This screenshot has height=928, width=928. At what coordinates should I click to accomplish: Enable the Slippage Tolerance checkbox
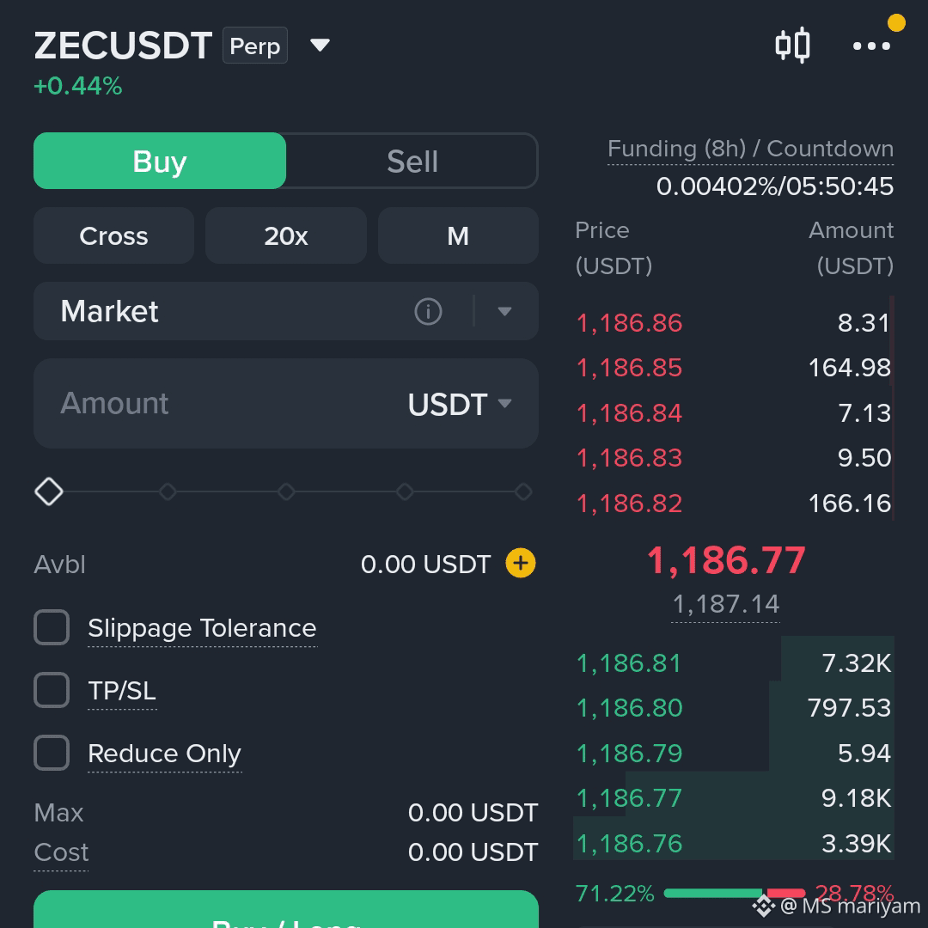52,627
